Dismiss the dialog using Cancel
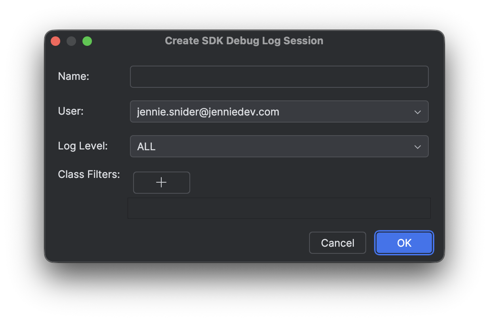The width and height of the screenshot is (489, 321). pos(338,243)
